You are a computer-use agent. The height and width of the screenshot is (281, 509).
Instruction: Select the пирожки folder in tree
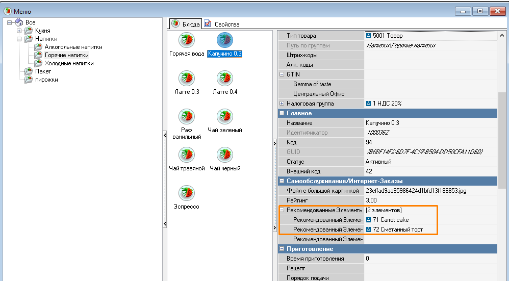click(46, 80)
